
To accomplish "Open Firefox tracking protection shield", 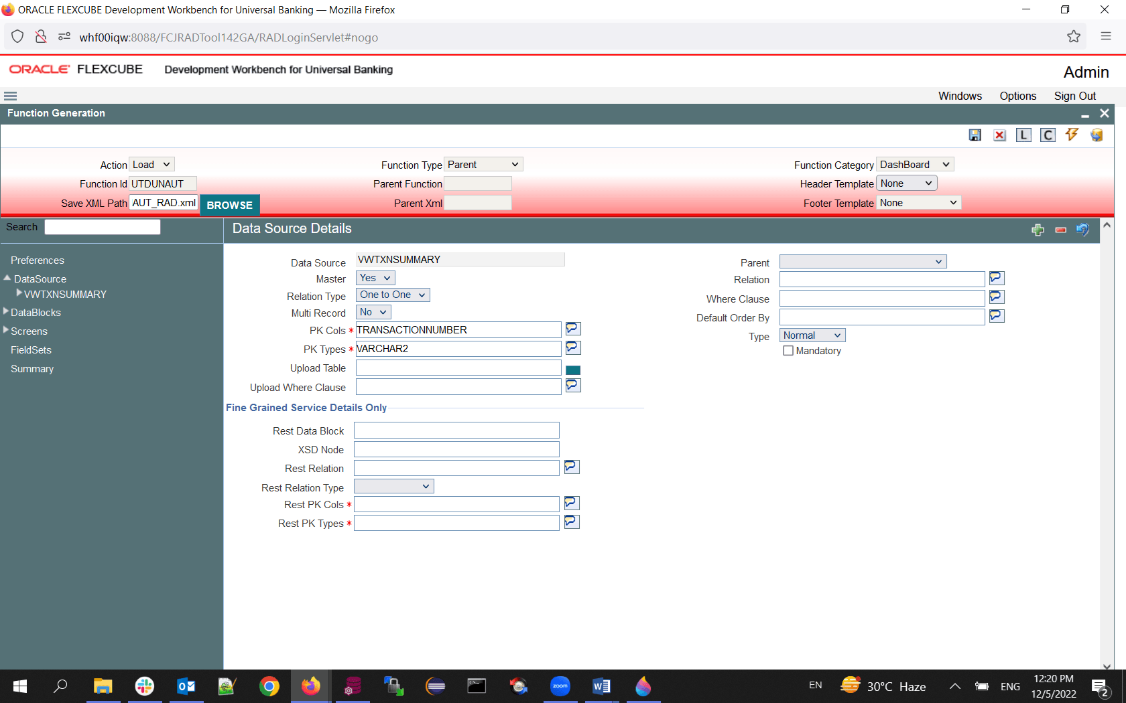I will point(18,37).
